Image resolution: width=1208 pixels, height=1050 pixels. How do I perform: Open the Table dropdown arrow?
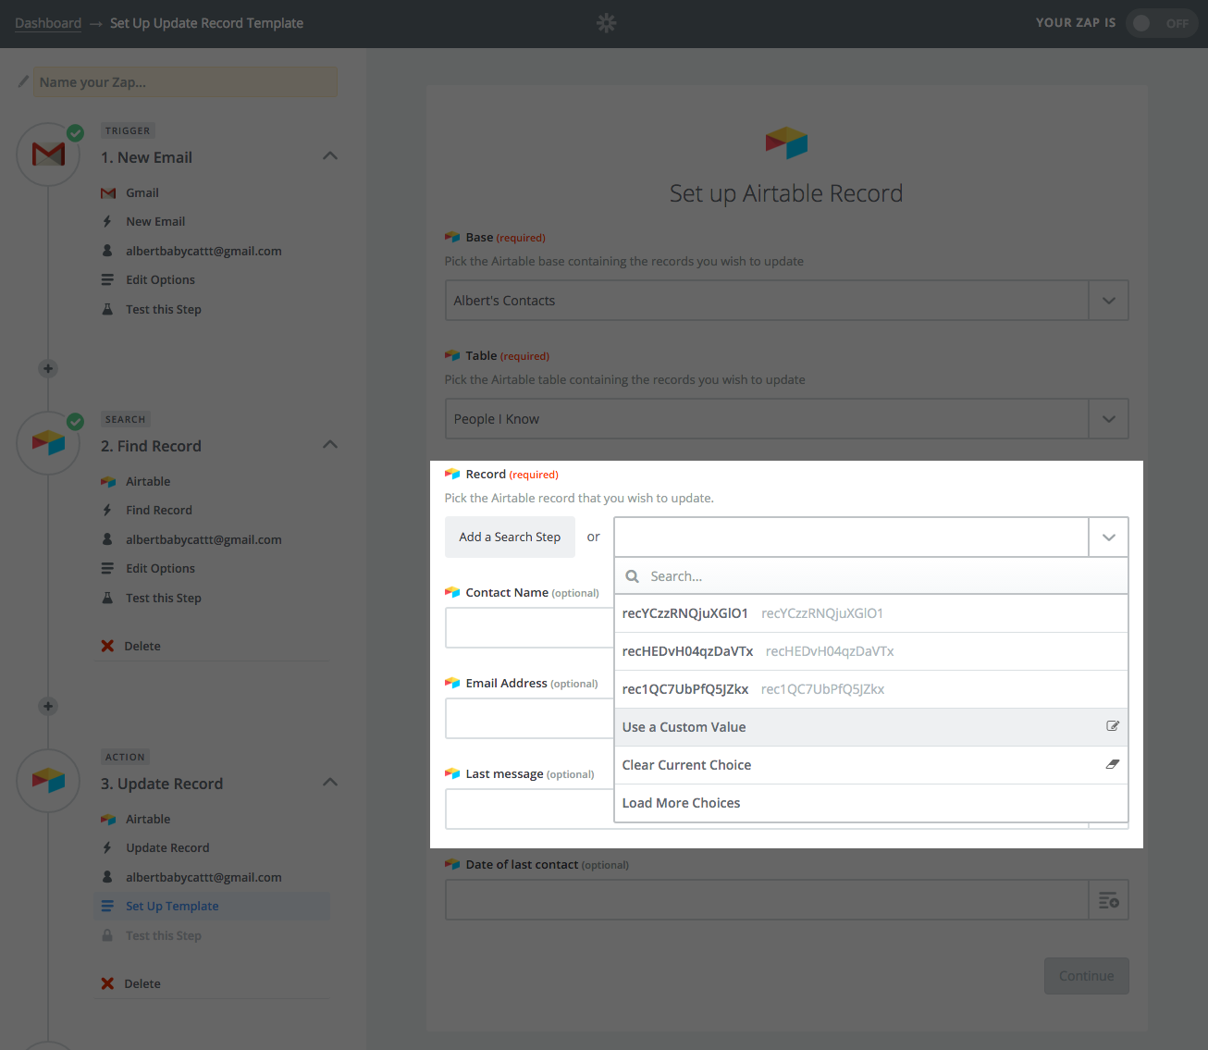(1108, 419)
